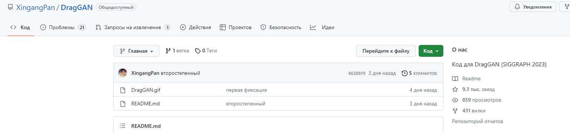
Task: Click the 4 дня назад timestamp
Action: (423, 90)
